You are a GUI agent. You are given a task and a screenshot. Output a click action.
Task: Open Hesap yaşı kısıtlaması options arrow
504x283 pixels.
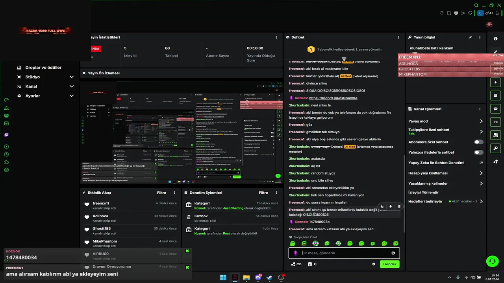coord(481,173)
